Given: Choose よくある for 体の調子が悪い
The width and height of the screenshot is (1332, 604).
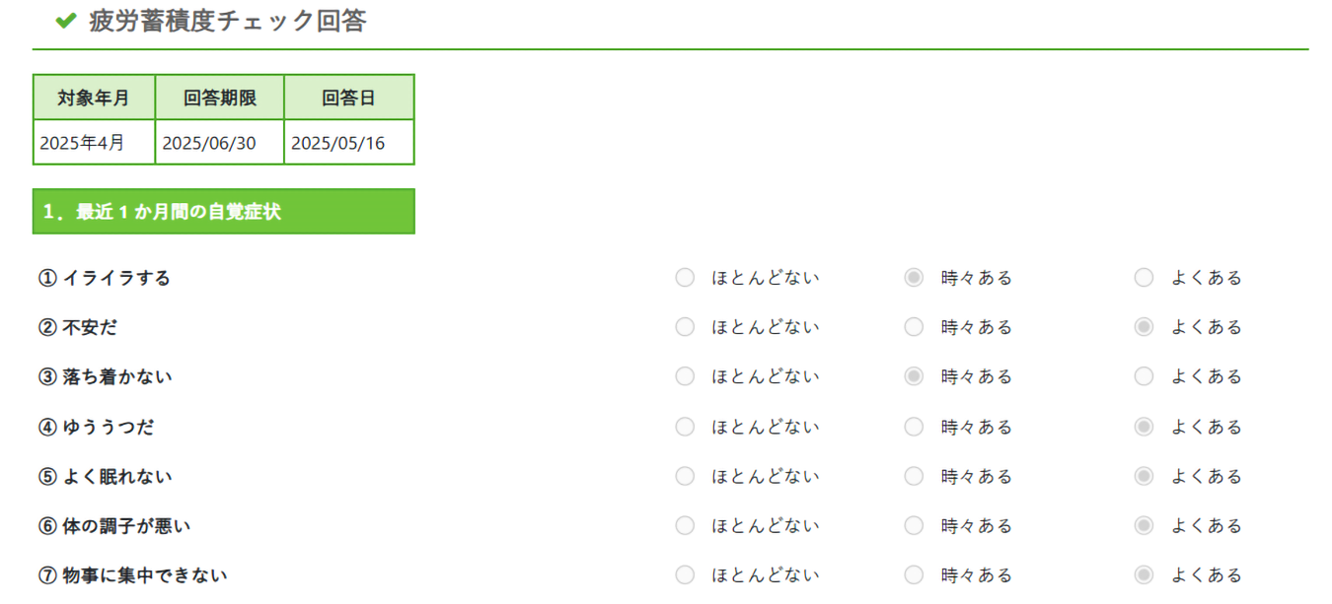Looking at the screenshot, I should point(1144,526).
